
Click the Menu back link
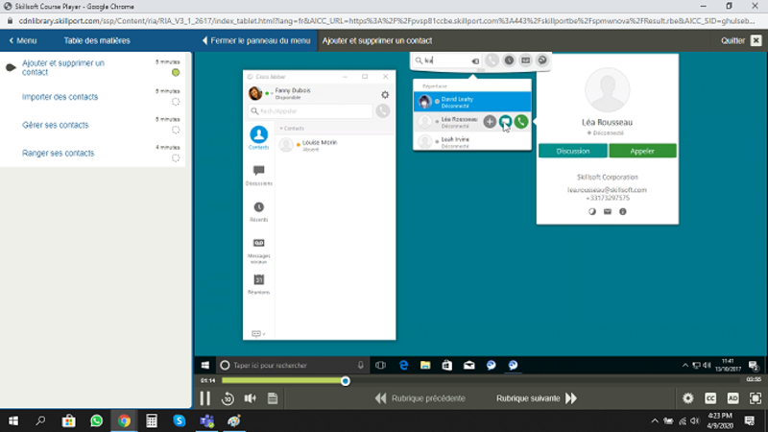click(23, 40)
